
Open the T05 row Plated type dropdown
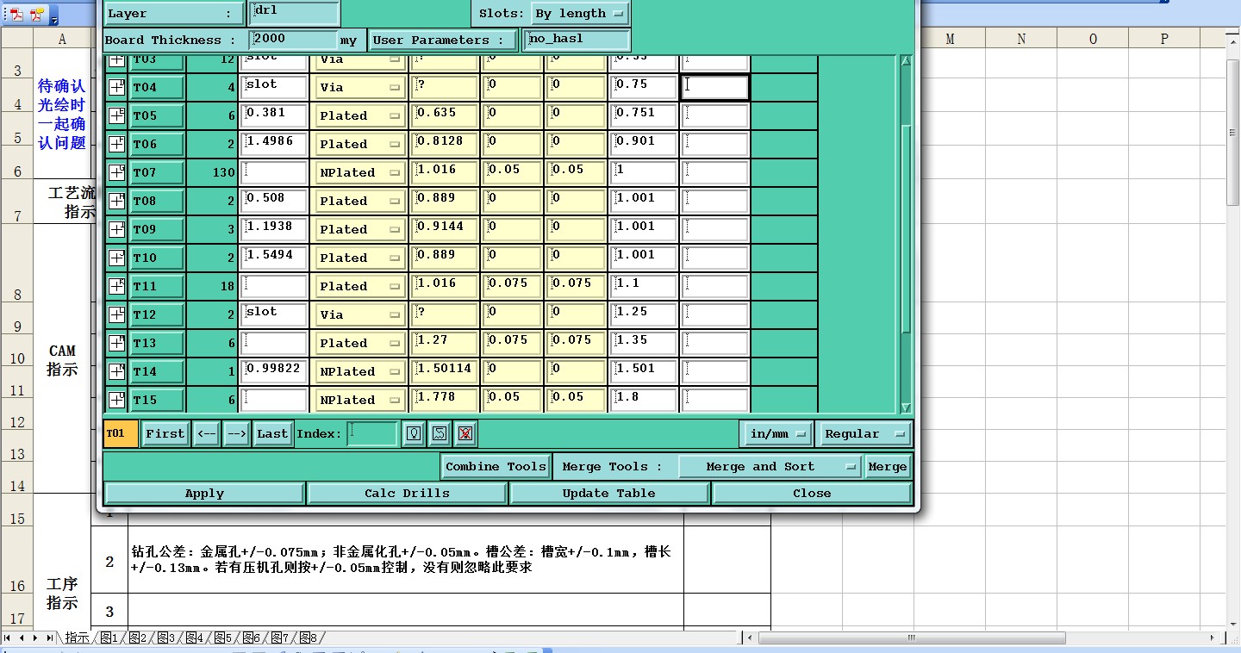[361, 115]
